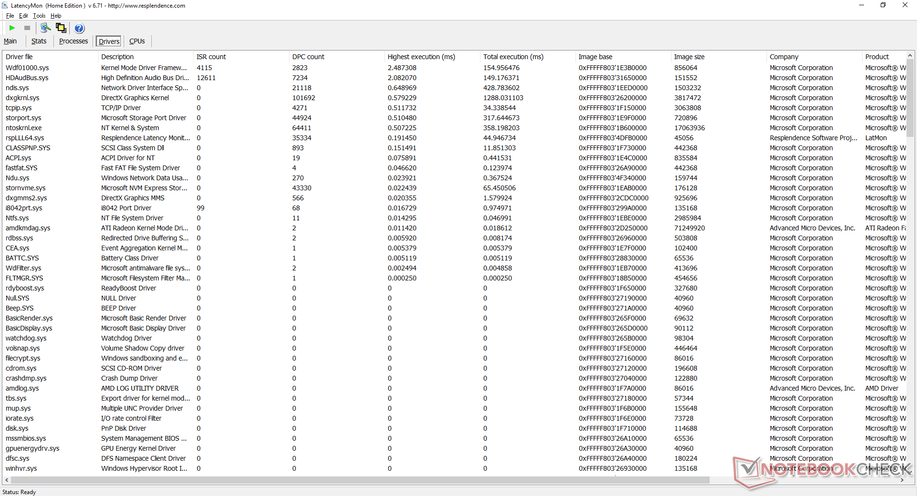The height and width of the screenshot is (496, 917).
Task: Click the scroll up arrow
Action: click(x=910, y=55)
